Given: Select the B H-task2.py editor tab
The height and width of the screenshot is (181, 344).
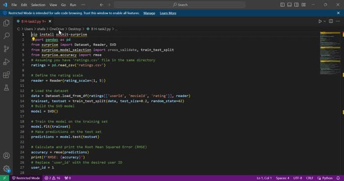Looking at the screenshot, I should pyautogui.click(x=34, y=21).
